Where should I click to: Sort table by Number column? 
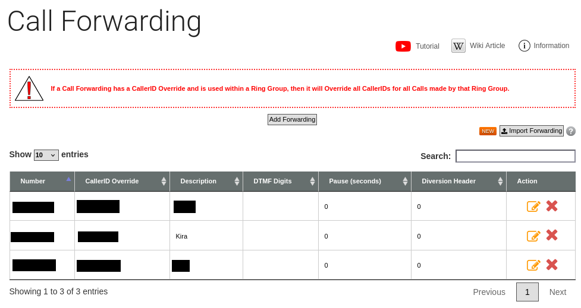[x=42, y=181]
